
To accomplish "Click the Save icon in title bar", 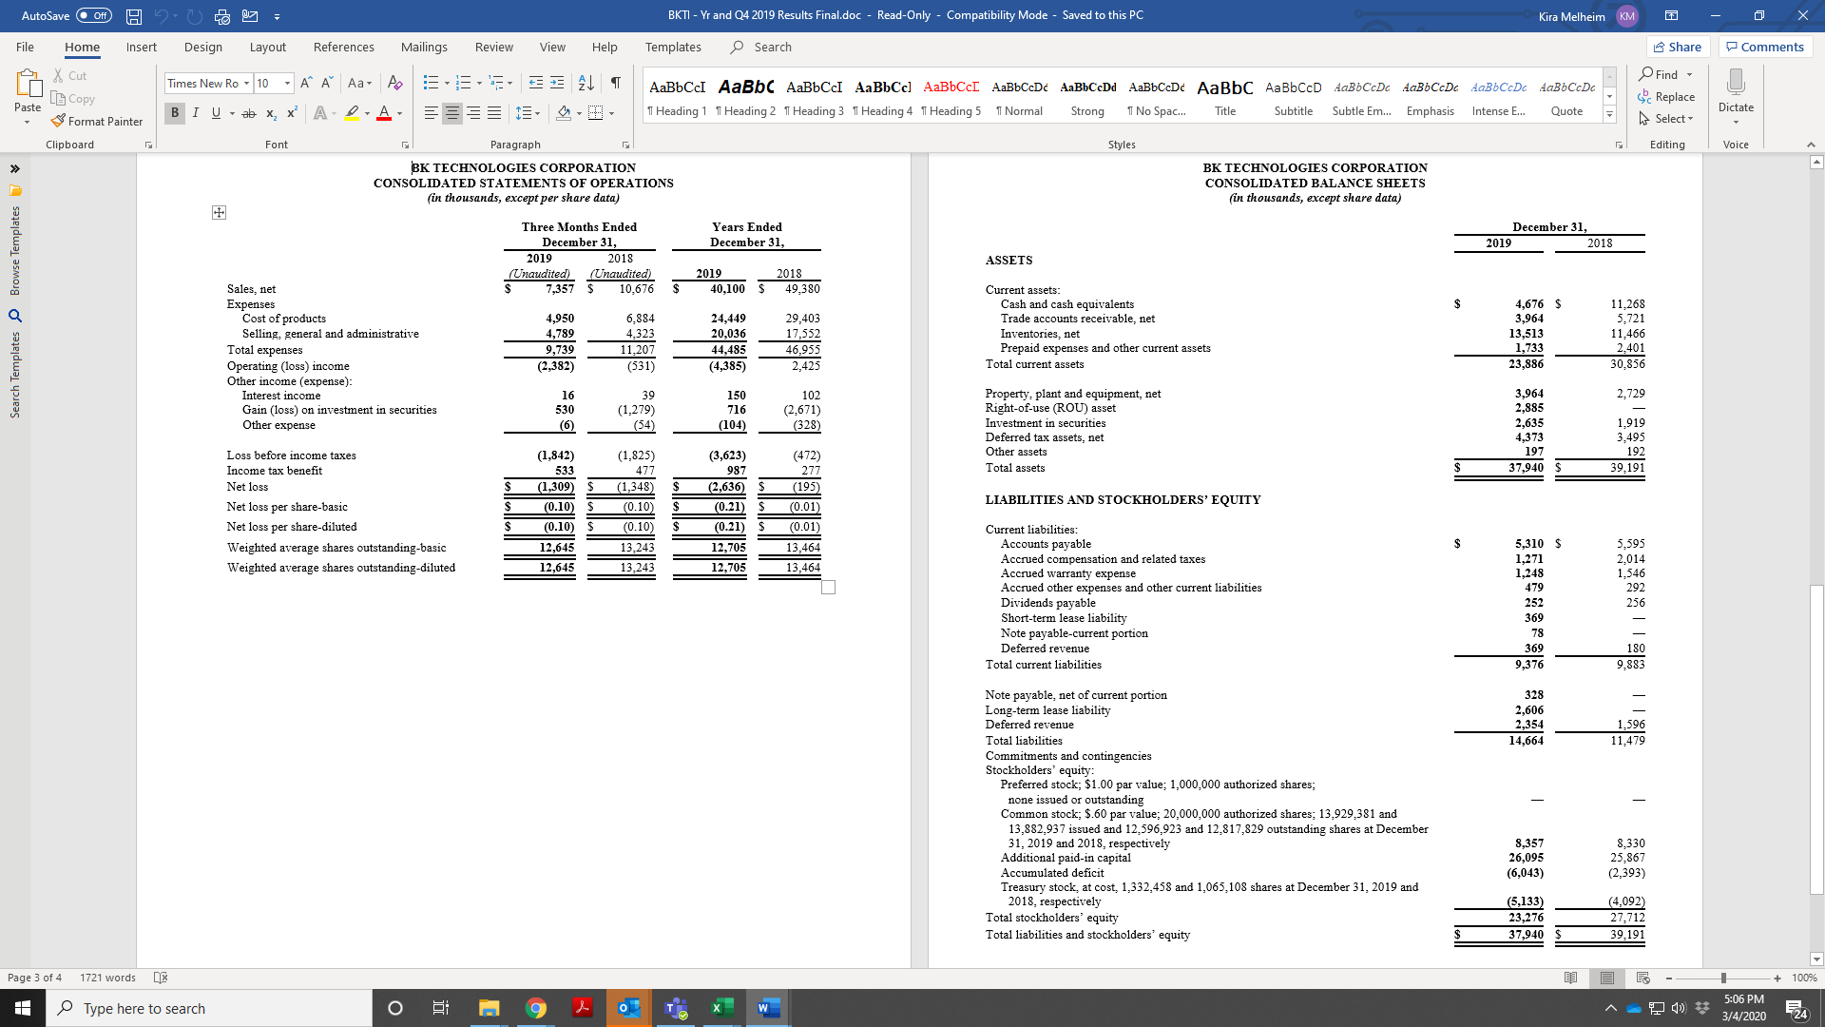I will pyautogui.click(x=134, y=16).
